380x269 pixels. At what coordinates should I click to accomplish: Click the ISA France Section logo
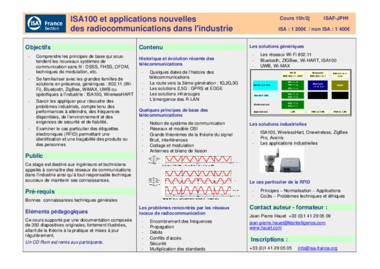point(46,24)
